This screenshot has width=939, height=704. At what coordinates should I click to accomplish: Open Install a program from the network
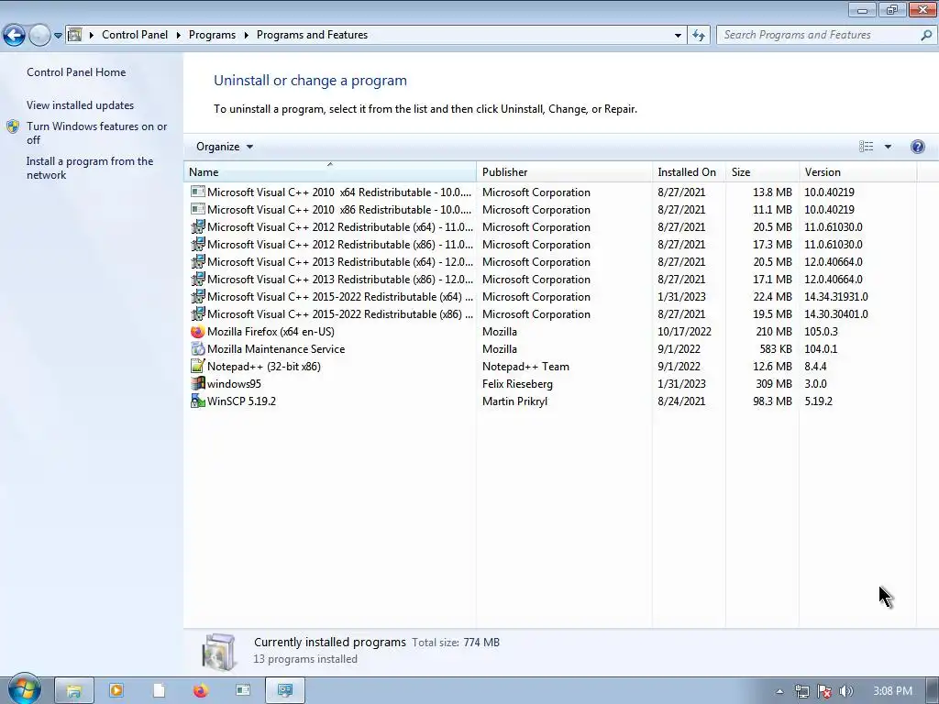pyautogui.click(x=90, y=169)
